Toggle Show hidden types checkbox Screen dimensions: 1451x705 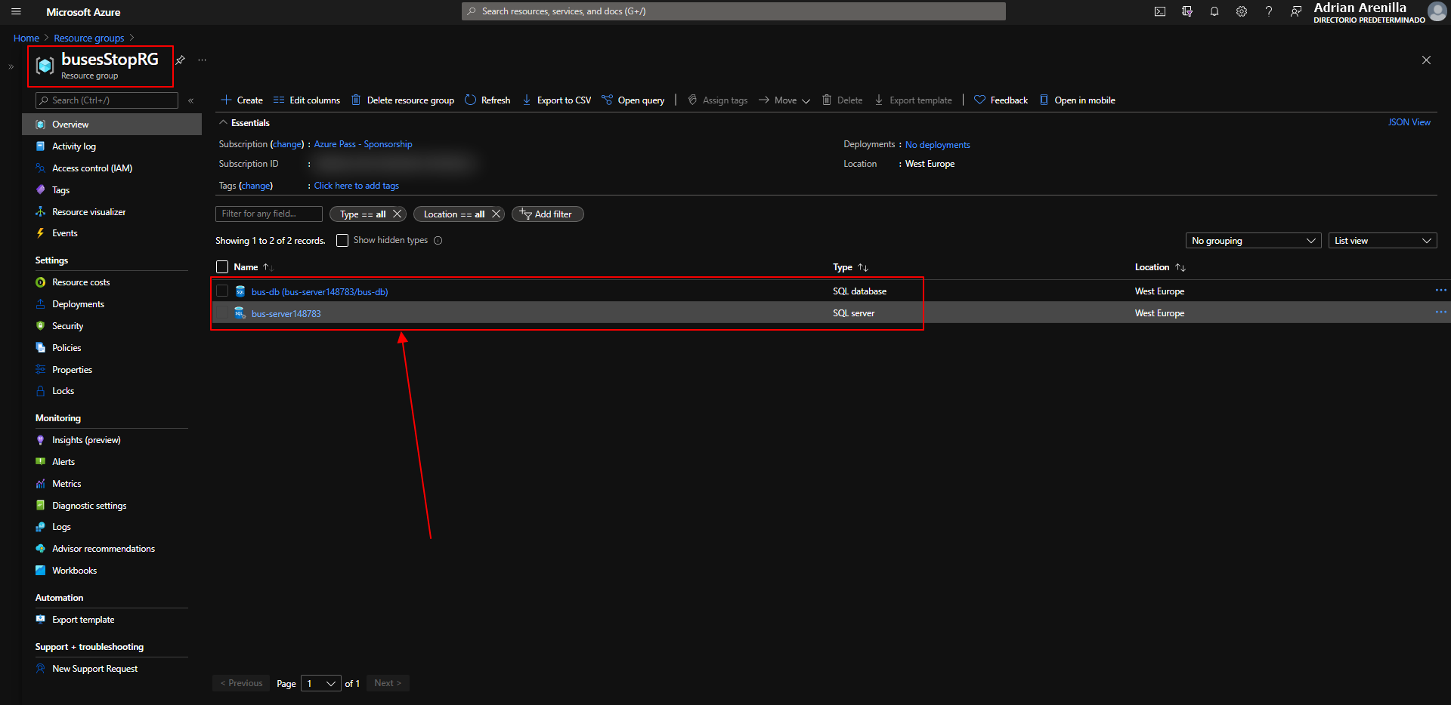tap(342, 241)
